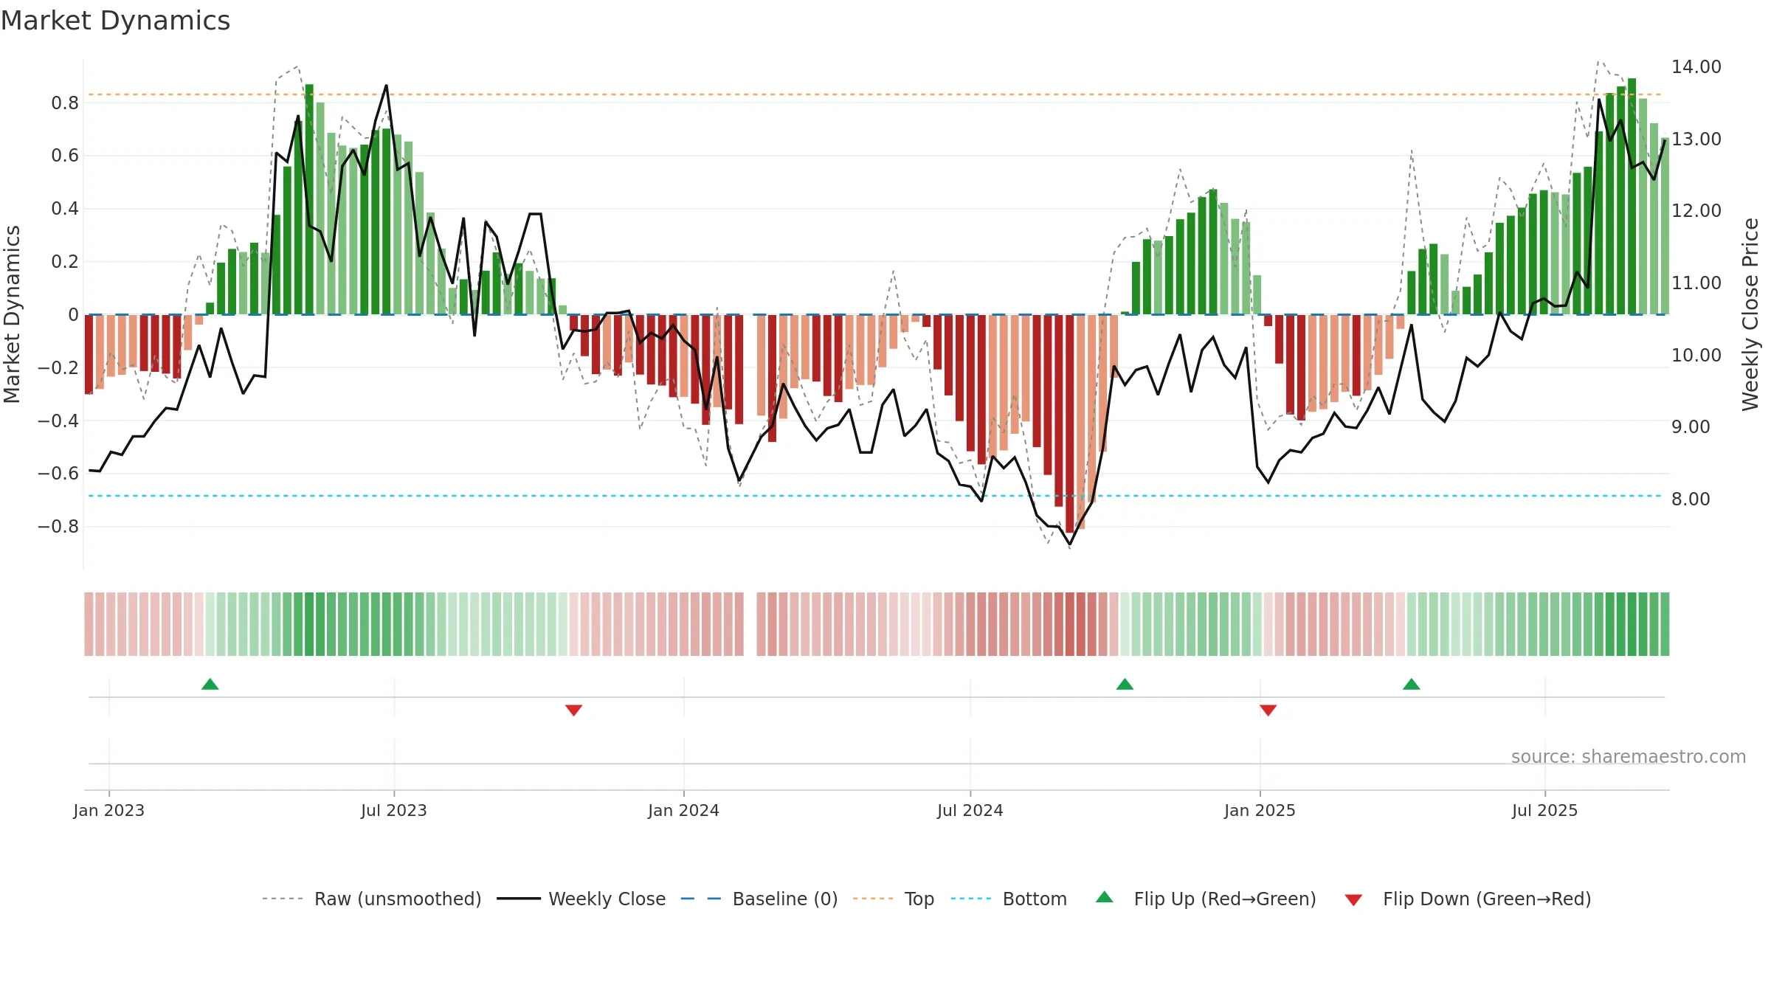Screen dimensions: 1771x996
Task: Click the 13.00 price axis label
Action: 1696,139
